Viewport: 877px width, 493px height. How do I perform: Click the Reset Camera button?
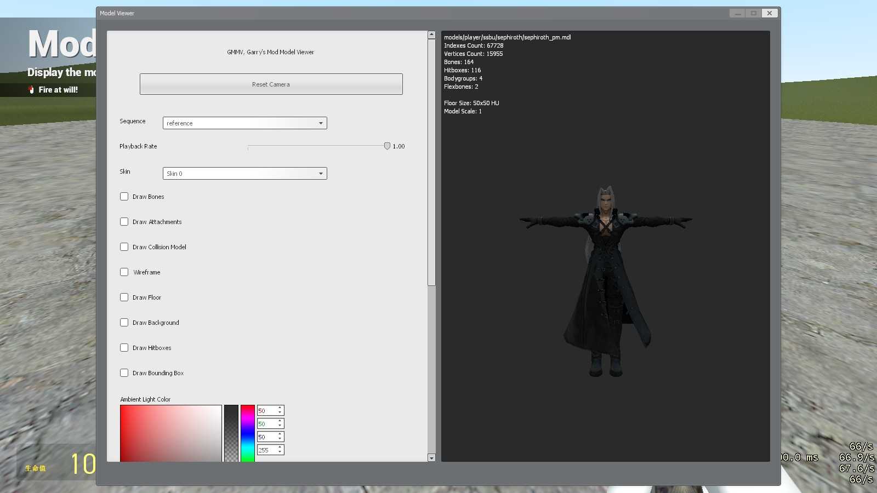pos(271,84)
